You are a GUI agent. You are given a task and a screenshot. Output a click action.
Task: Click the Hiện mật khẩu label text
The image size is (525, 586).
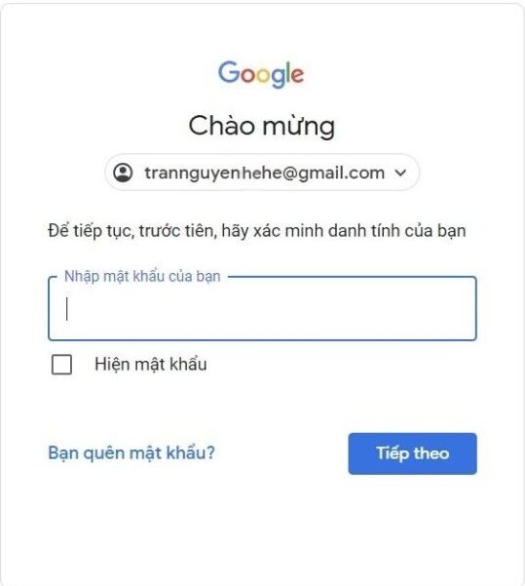tap(150, 364)
